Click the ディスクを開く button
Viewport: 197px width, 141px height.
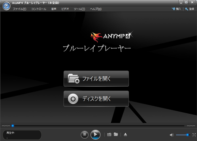96,99
